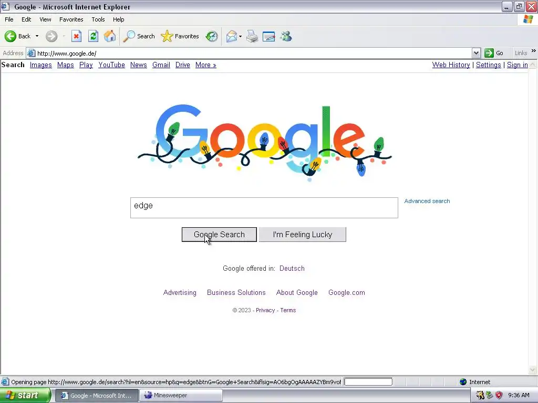Click the grey Forward arrow button
538x403 pixels.
[51, 36]
